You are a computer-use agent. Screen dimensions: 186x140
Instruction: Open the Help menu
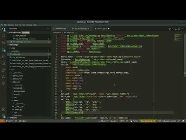tap(35, 25)
